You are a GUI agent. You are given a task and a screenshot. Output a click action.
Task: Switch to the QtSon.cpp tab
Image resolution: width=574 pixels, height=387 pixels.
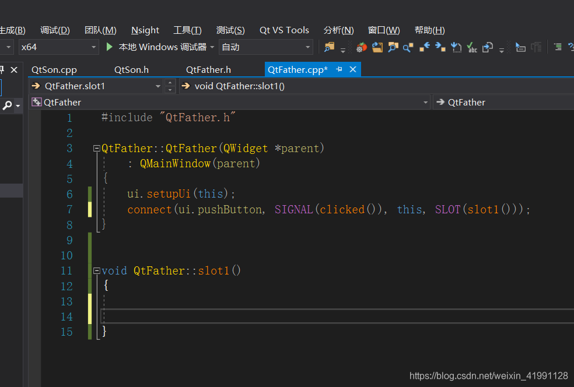54,69
